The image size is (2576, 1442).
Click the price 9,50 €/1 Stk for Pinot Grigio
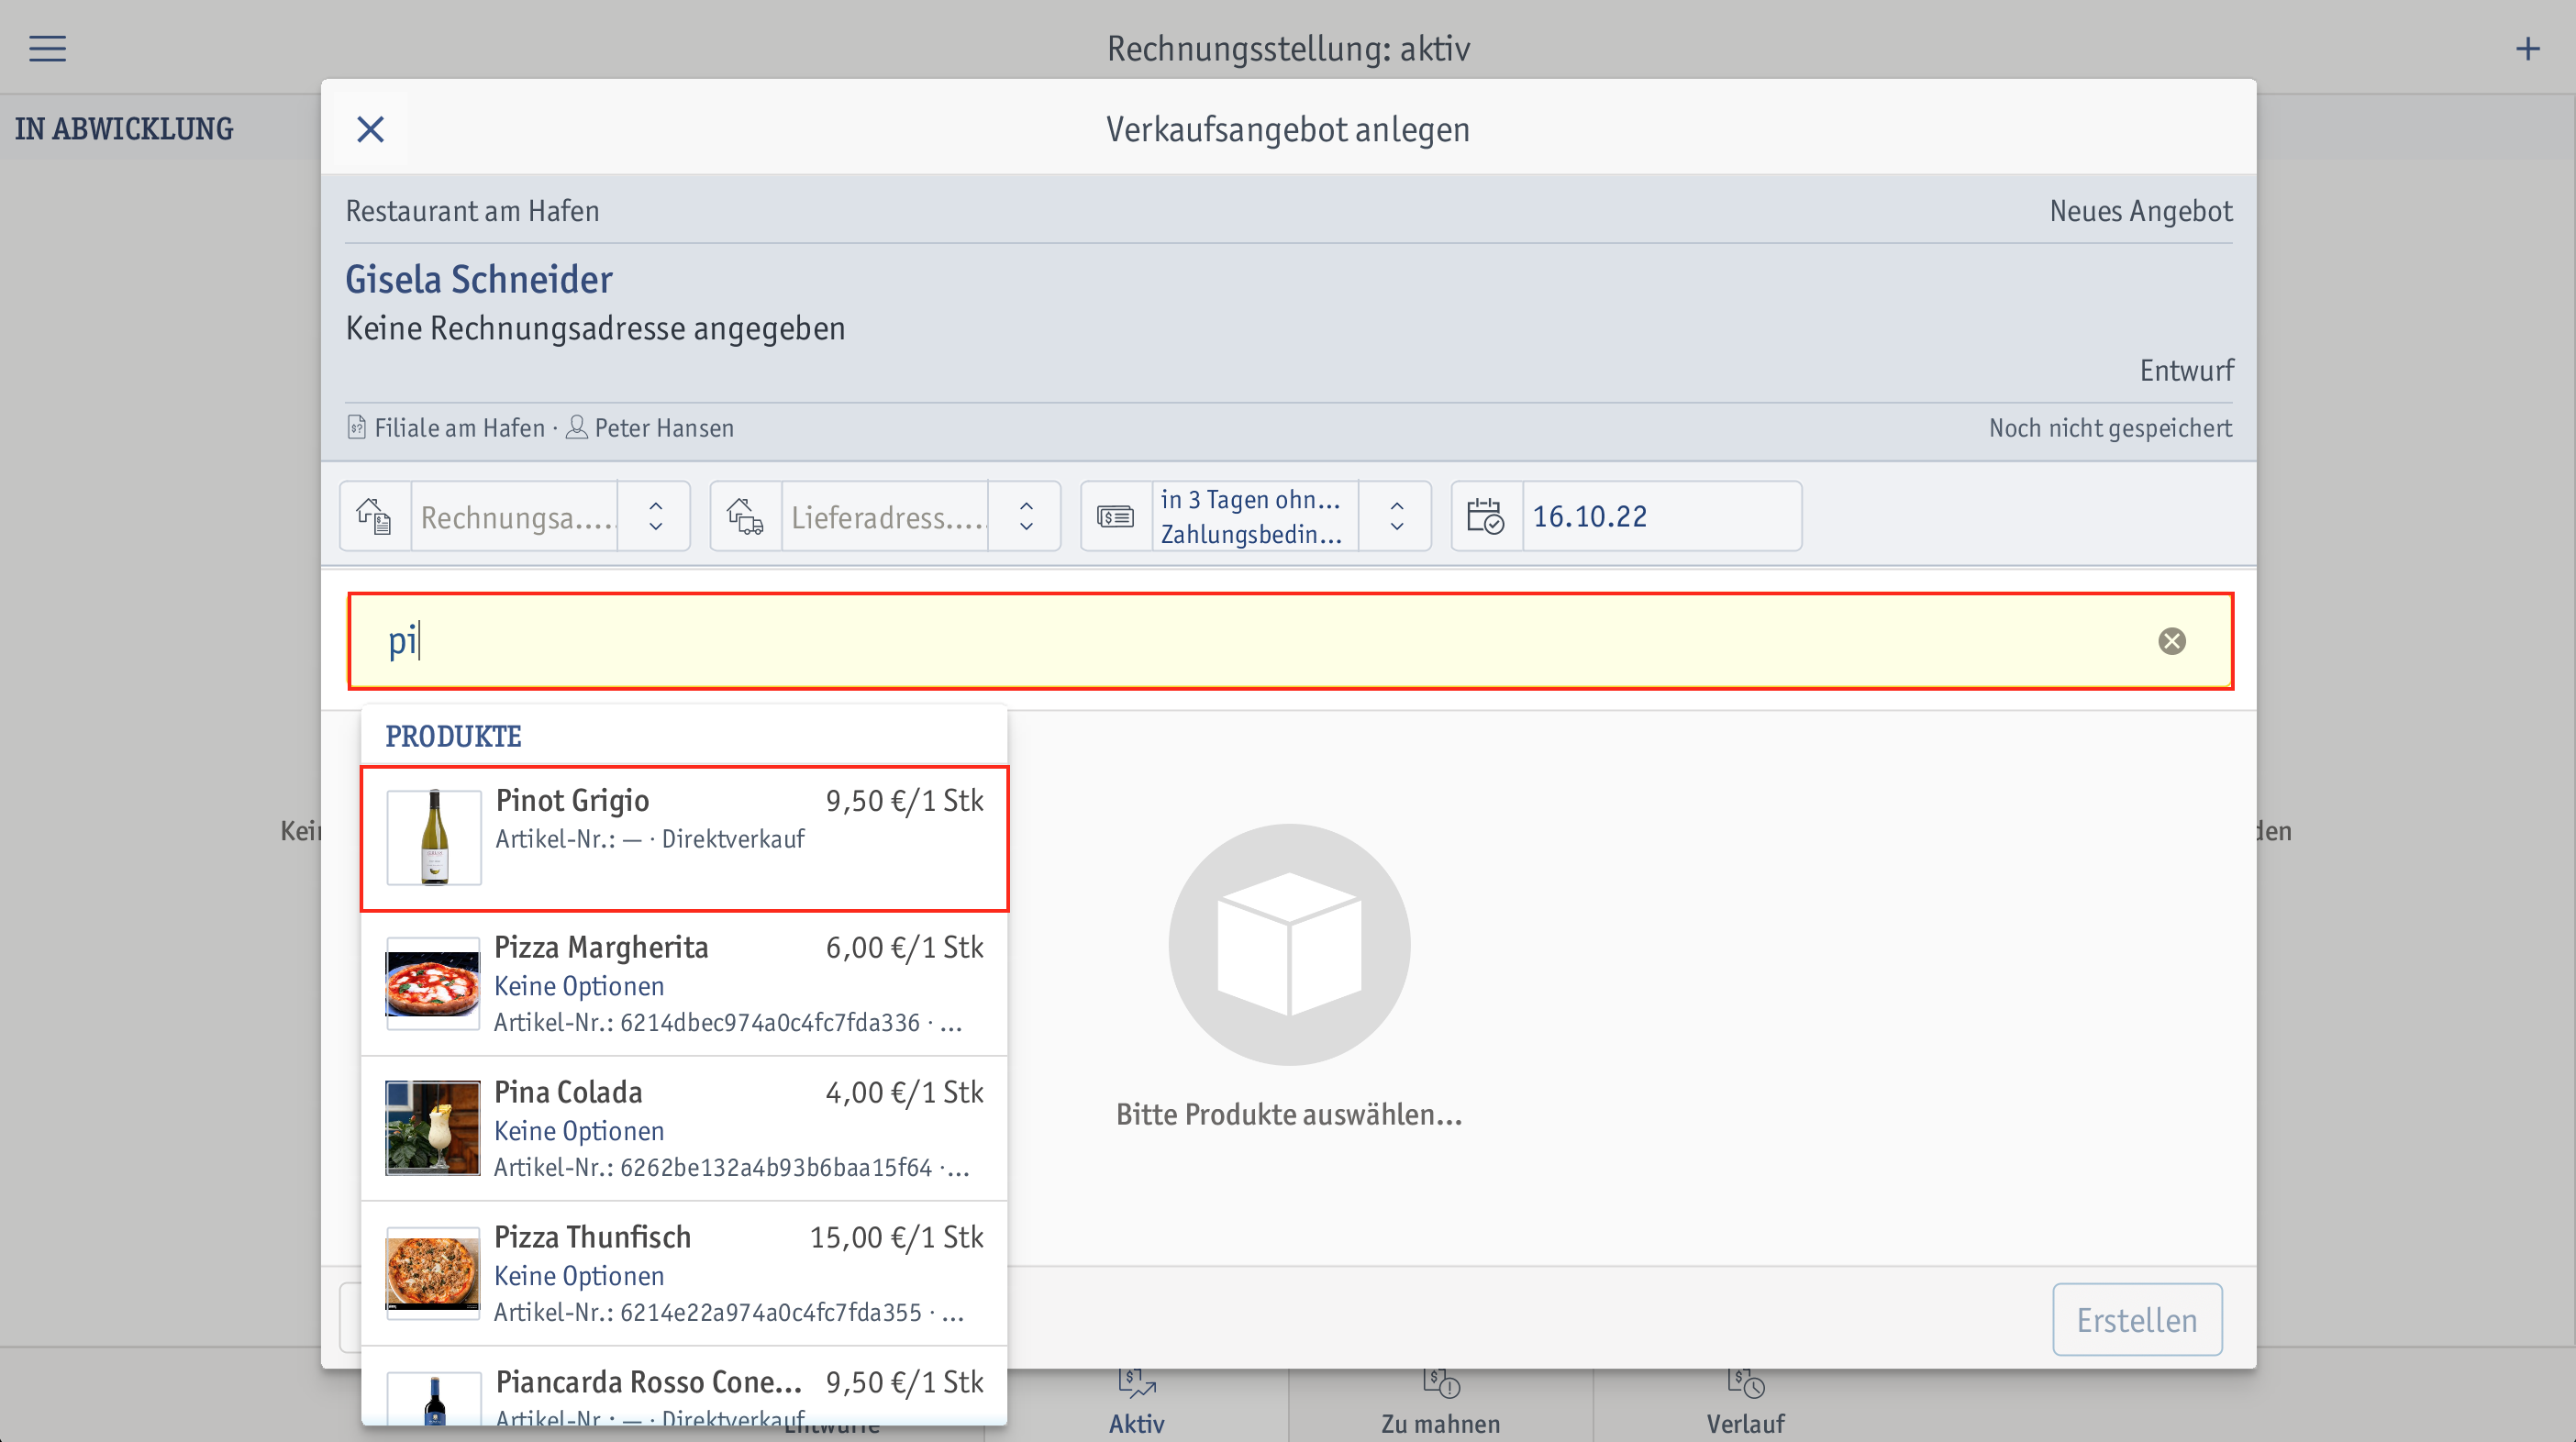[x=904, y=801]
